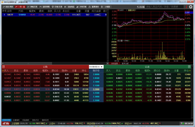Screen dimensions: 195x127
Task: Click the stock code search field
Action: (164, 7)
